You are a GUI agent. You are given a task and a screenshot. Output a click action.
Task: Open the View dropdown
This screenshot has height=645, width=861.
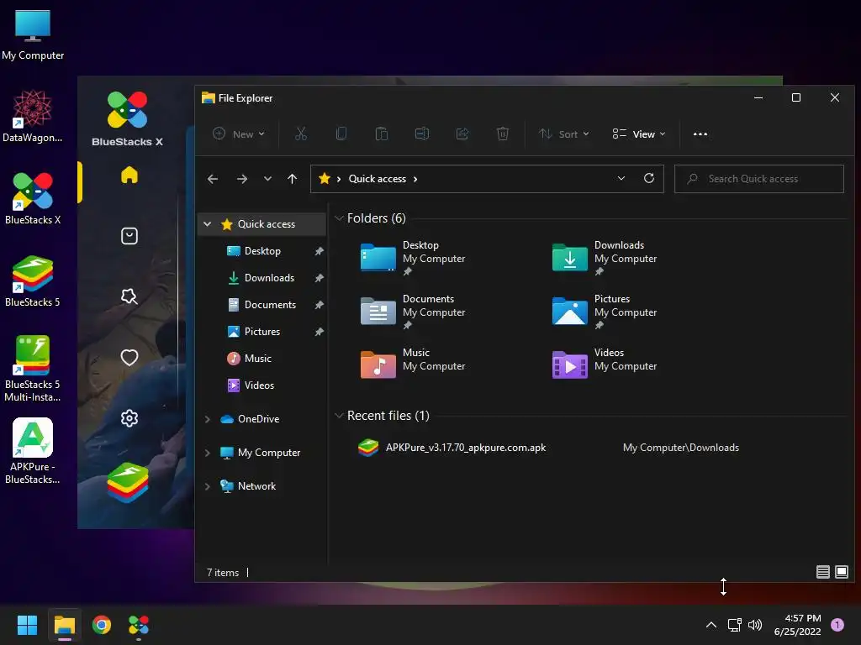coord(639,134)
